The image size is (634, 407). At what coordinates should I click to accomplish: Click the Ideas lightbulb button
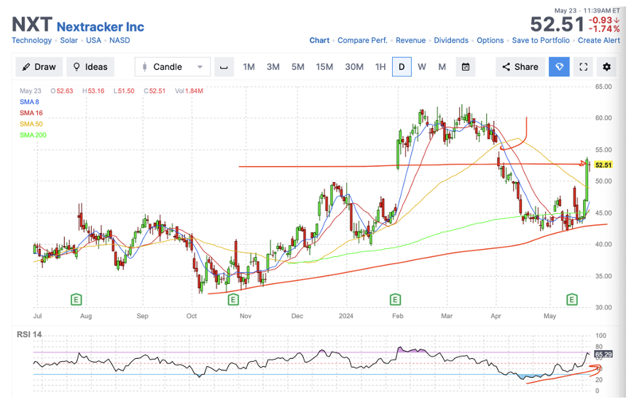[x=90, y=67]
